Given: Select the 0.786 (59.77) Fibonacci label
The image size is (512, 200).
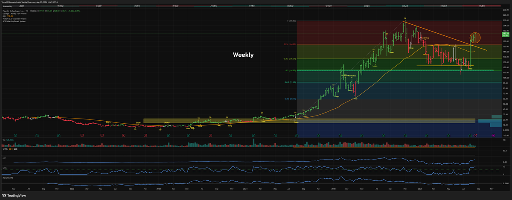Looking at the screenshot, I should pyautogui.click(x=290, y=99).
